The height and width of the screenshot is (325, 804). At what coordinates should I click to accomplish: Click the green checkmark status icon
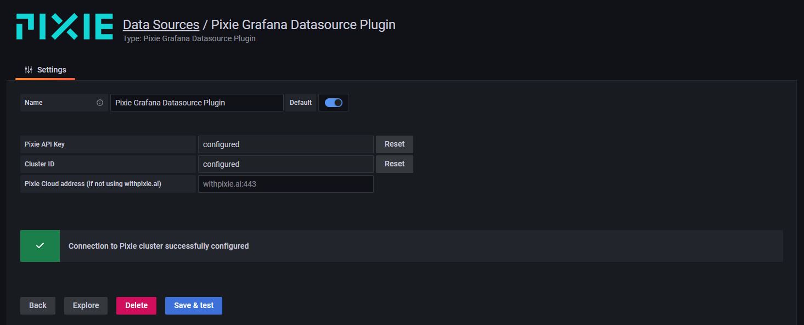(x=40, y=246)
